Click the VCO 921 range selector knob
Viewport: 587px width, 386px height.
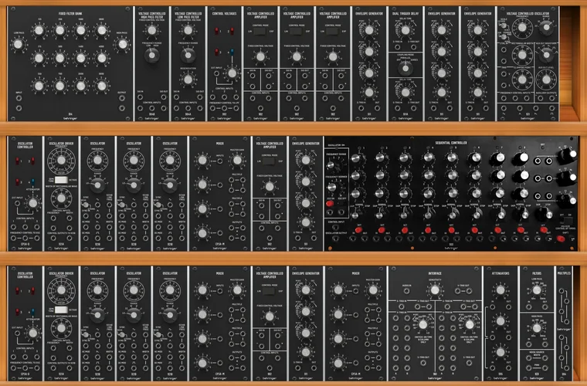click(546, 28)
